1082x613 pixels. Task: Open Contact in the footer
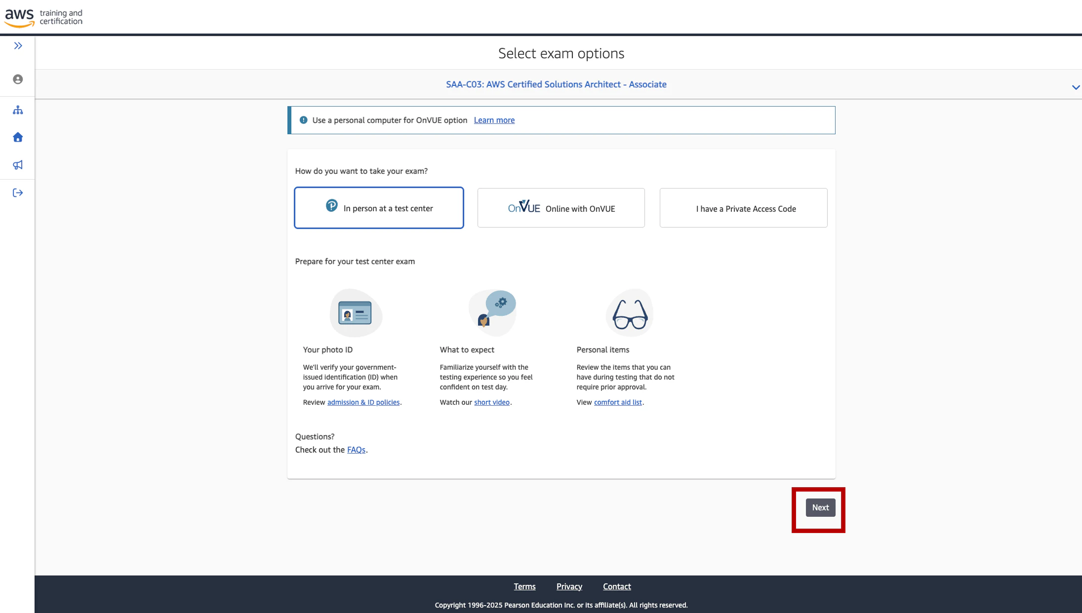(x=617, y=586)
